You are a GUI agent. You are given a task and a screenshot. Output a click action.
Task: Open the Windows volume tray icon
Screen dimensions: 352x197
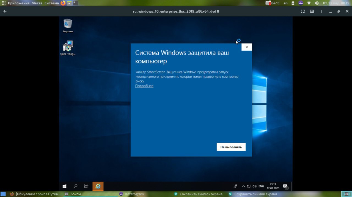coord(254,186)
